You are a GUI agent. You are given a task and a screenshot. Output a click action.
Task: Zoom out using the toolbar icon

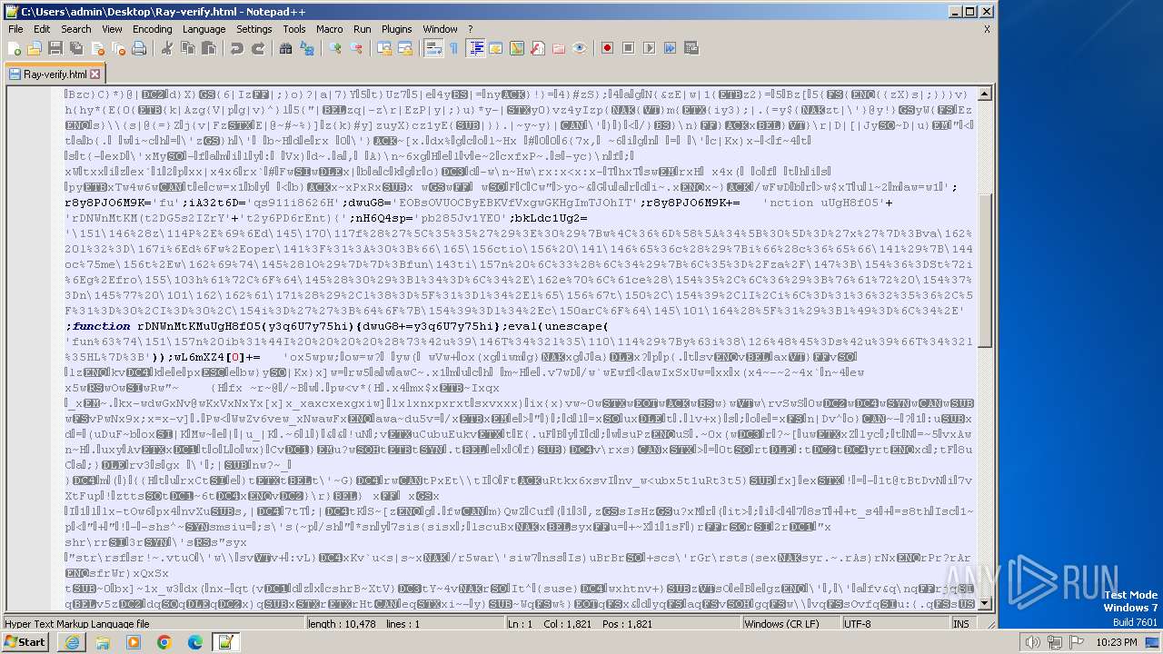356,48
